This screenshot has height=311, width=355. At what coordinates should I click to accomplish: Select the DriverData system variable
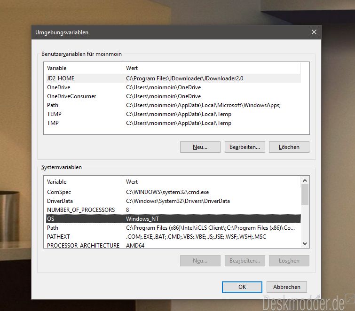(174, 201)
